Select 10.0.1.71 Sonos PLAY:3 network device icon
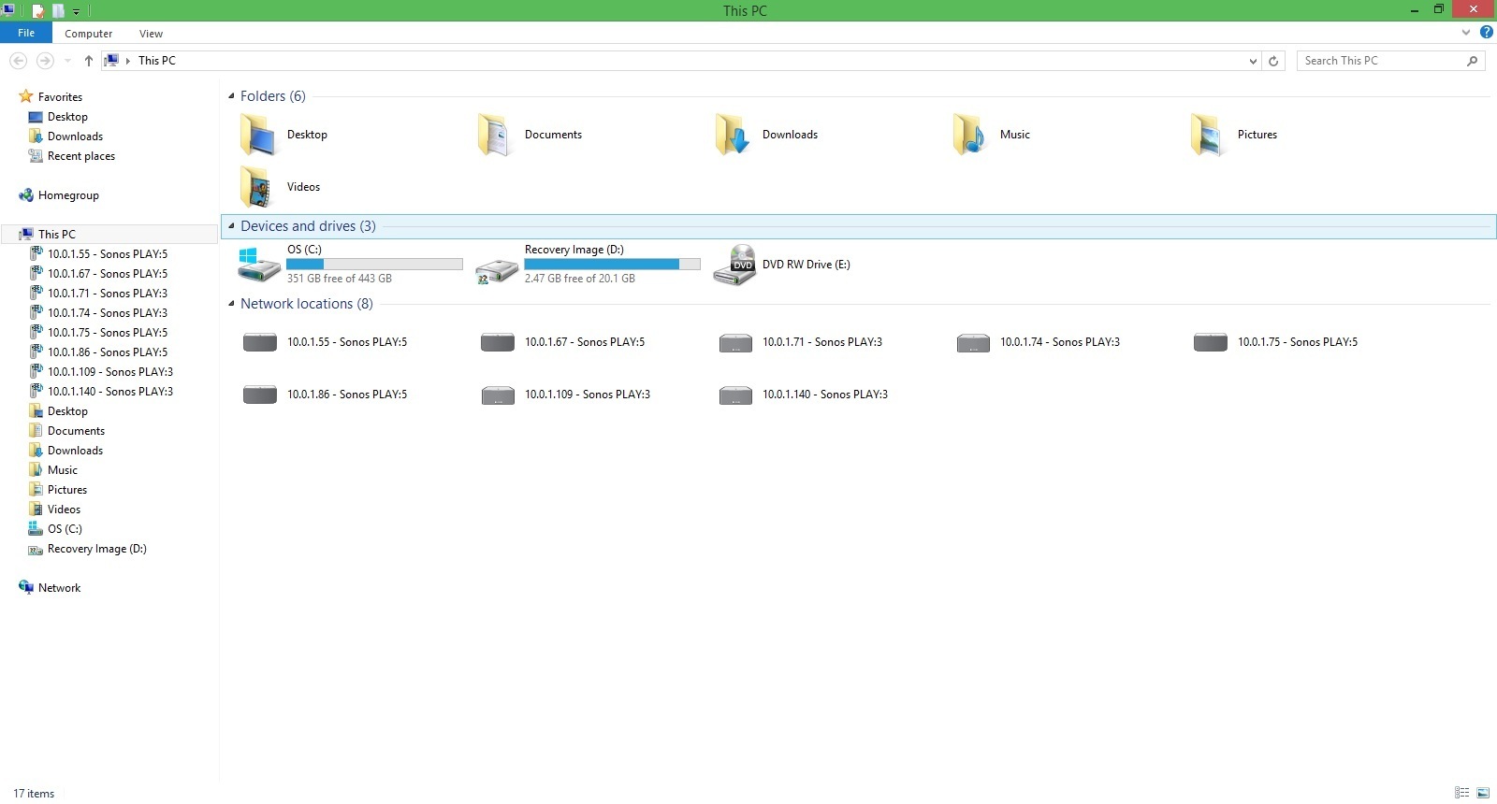Viewport: 1497px width, 804px height. click(x=735, y=343)
